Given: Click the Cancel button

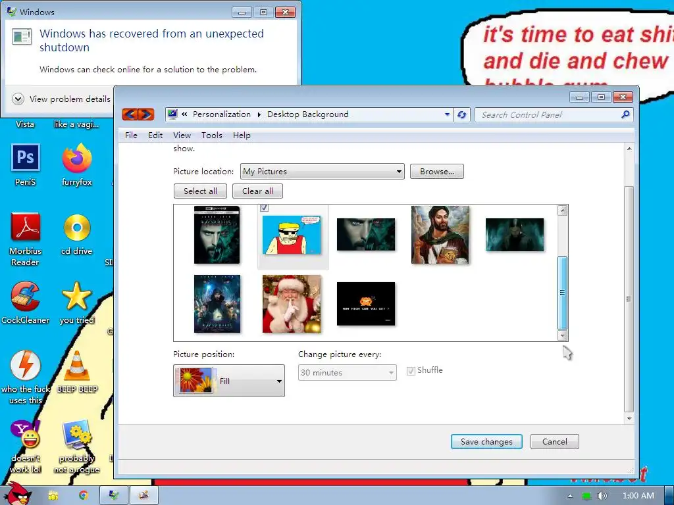Looking at the screenshot, I should pos(554,441).
